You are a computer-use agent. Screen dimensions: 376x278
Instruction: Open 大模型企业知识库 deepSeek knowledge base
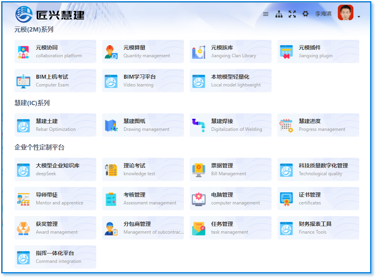click(55, 169)
